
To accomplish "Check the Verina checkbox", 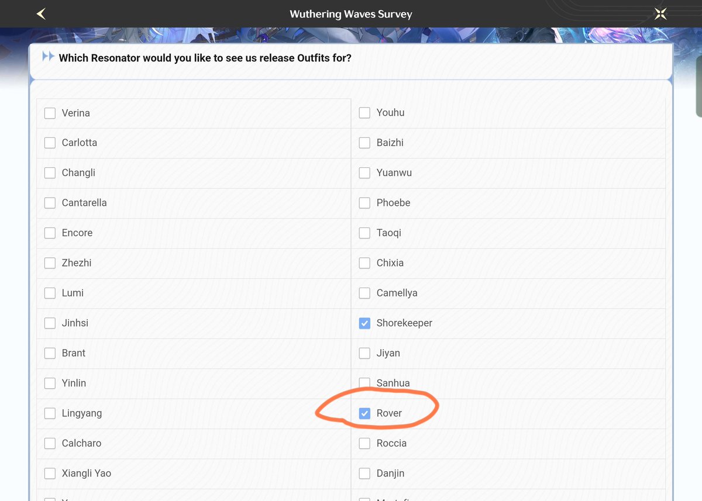I will tap(50, 113).
